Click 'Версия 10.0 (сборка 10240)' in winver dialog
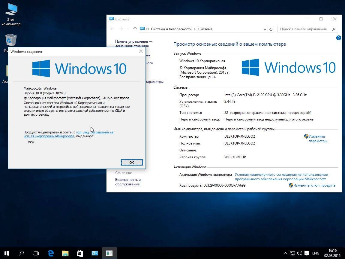Image resolution: width=345 pixels, height=259 pixels. [x=45, y=93]
